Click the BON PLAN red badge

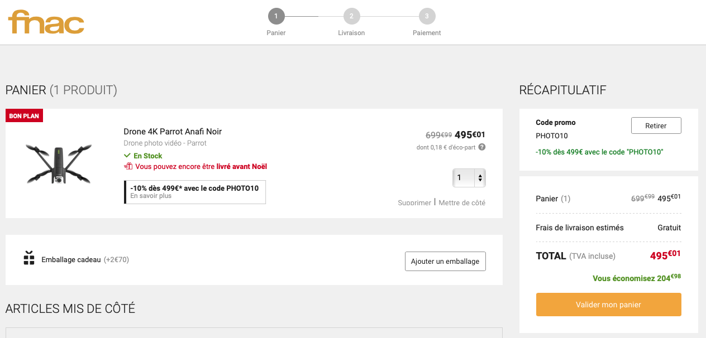coord(24,115)
